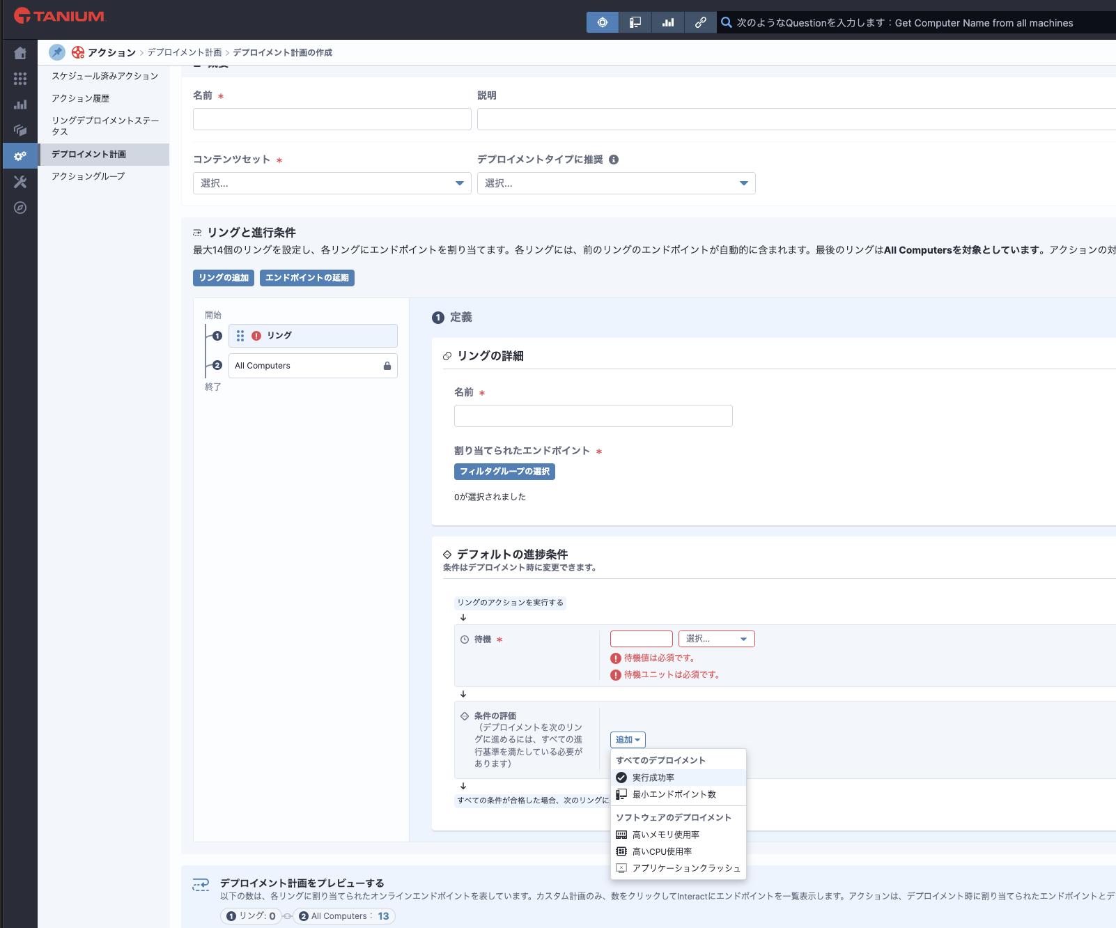Screen dimensions: 1116x928
Task: Select アクション履歴 in the side navigation
Action: tap(80, 98)
